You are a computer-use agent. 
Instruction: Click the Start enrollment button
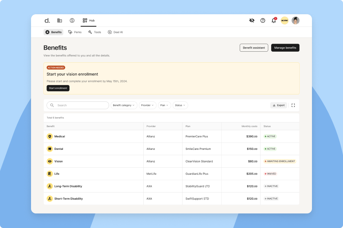58,88
